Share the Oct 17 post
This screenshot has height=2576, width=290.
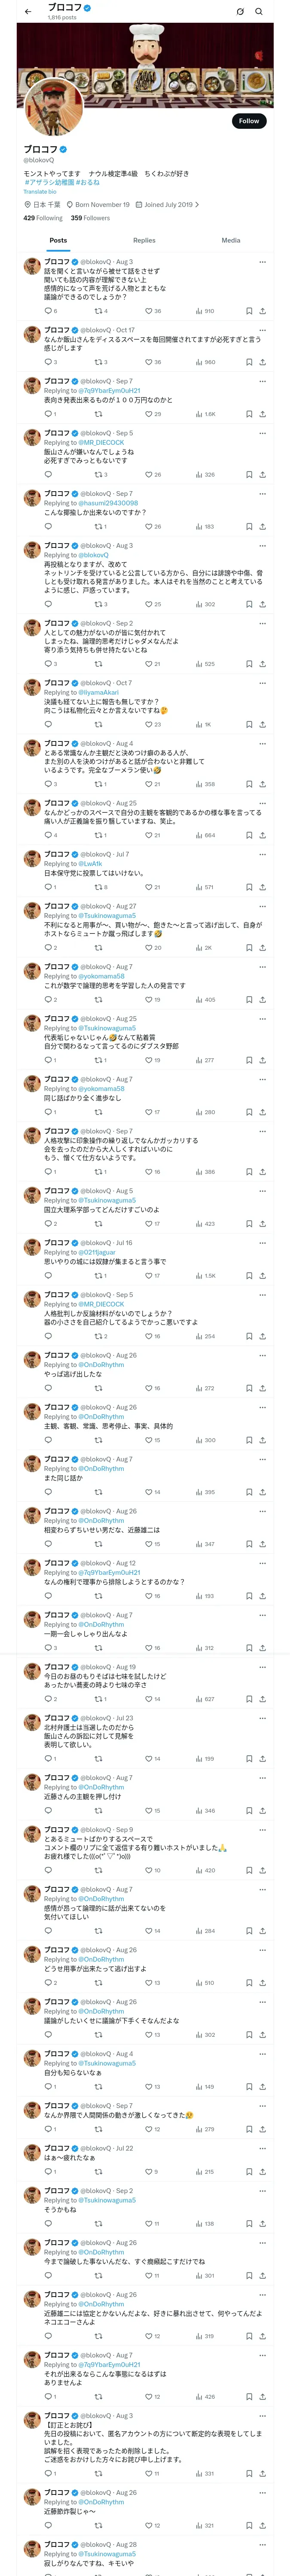point(262,362)
